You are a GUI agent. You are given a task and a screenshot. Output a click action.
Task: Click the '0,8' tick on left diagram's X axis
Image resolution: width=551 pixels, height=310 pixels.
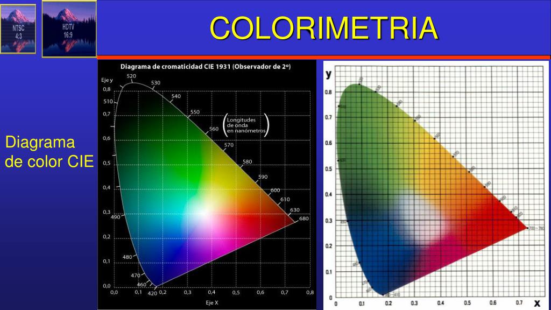point(309,292)
